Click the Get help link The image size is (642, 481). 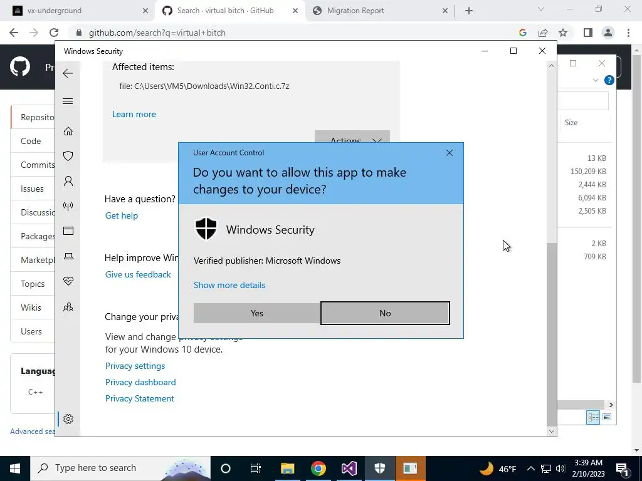(122, 215)
